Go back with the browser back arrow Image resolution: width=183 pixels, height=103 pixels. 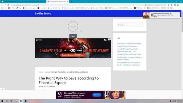2,5
